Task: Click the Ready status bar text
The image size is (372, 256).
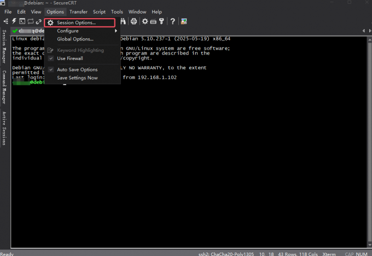Action: 7,254
